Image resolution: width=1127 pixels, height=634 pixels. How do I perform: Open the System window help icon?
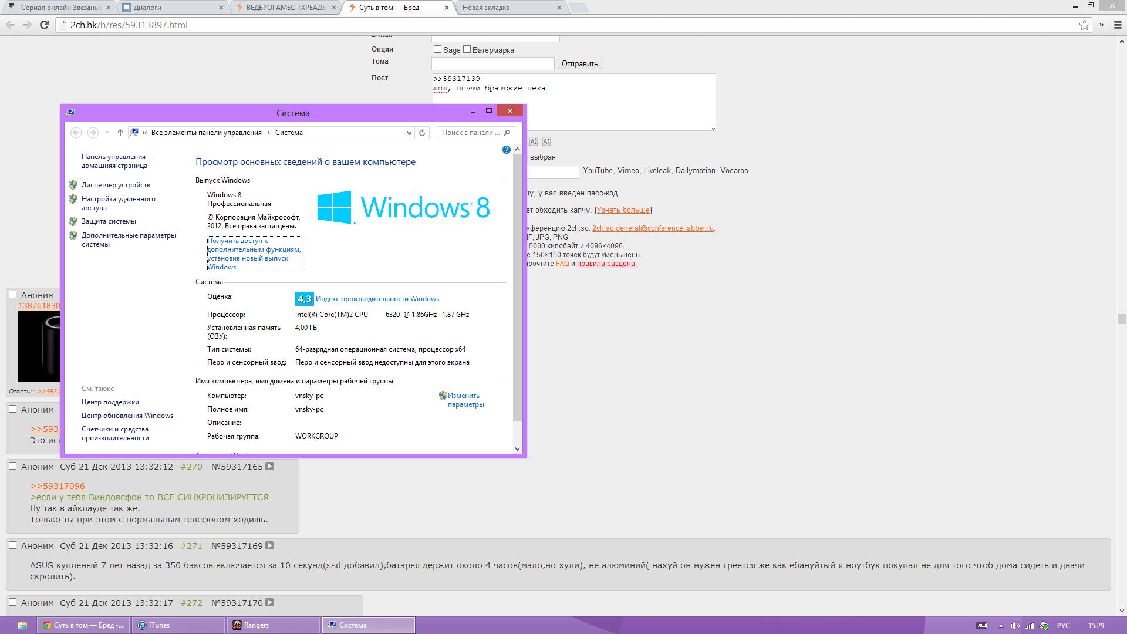click(506, 150)
